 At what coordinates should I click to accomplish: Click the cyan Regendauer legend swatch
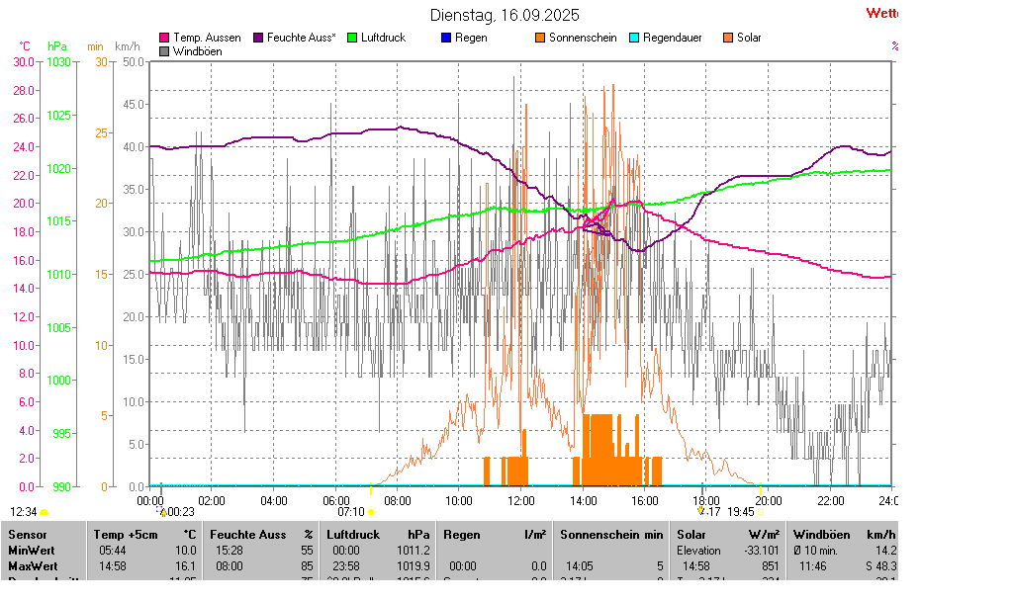[634, 38]
